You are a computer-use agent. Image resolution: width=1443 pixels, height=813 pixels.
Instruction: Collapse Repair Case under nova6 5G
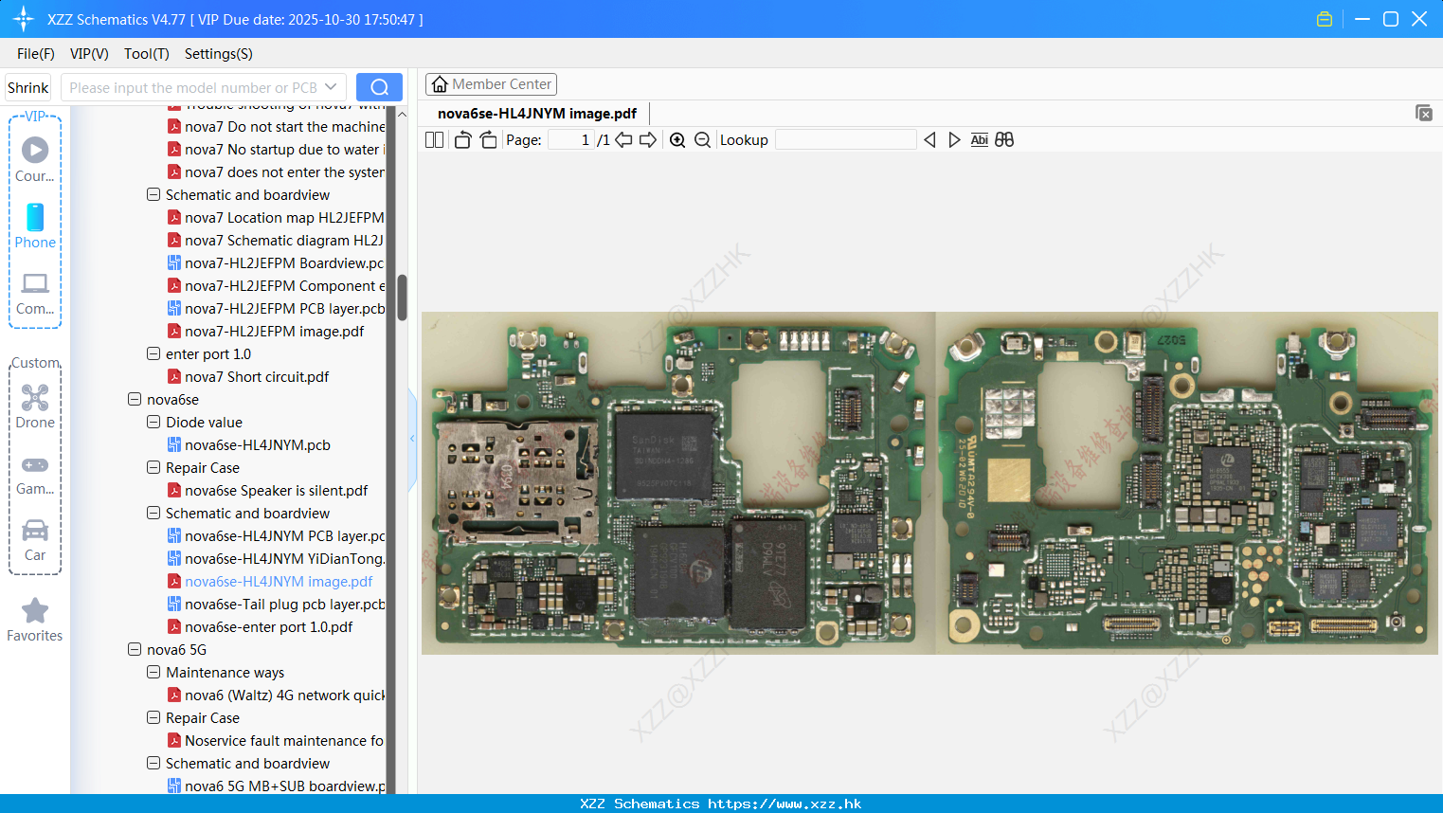153,718
